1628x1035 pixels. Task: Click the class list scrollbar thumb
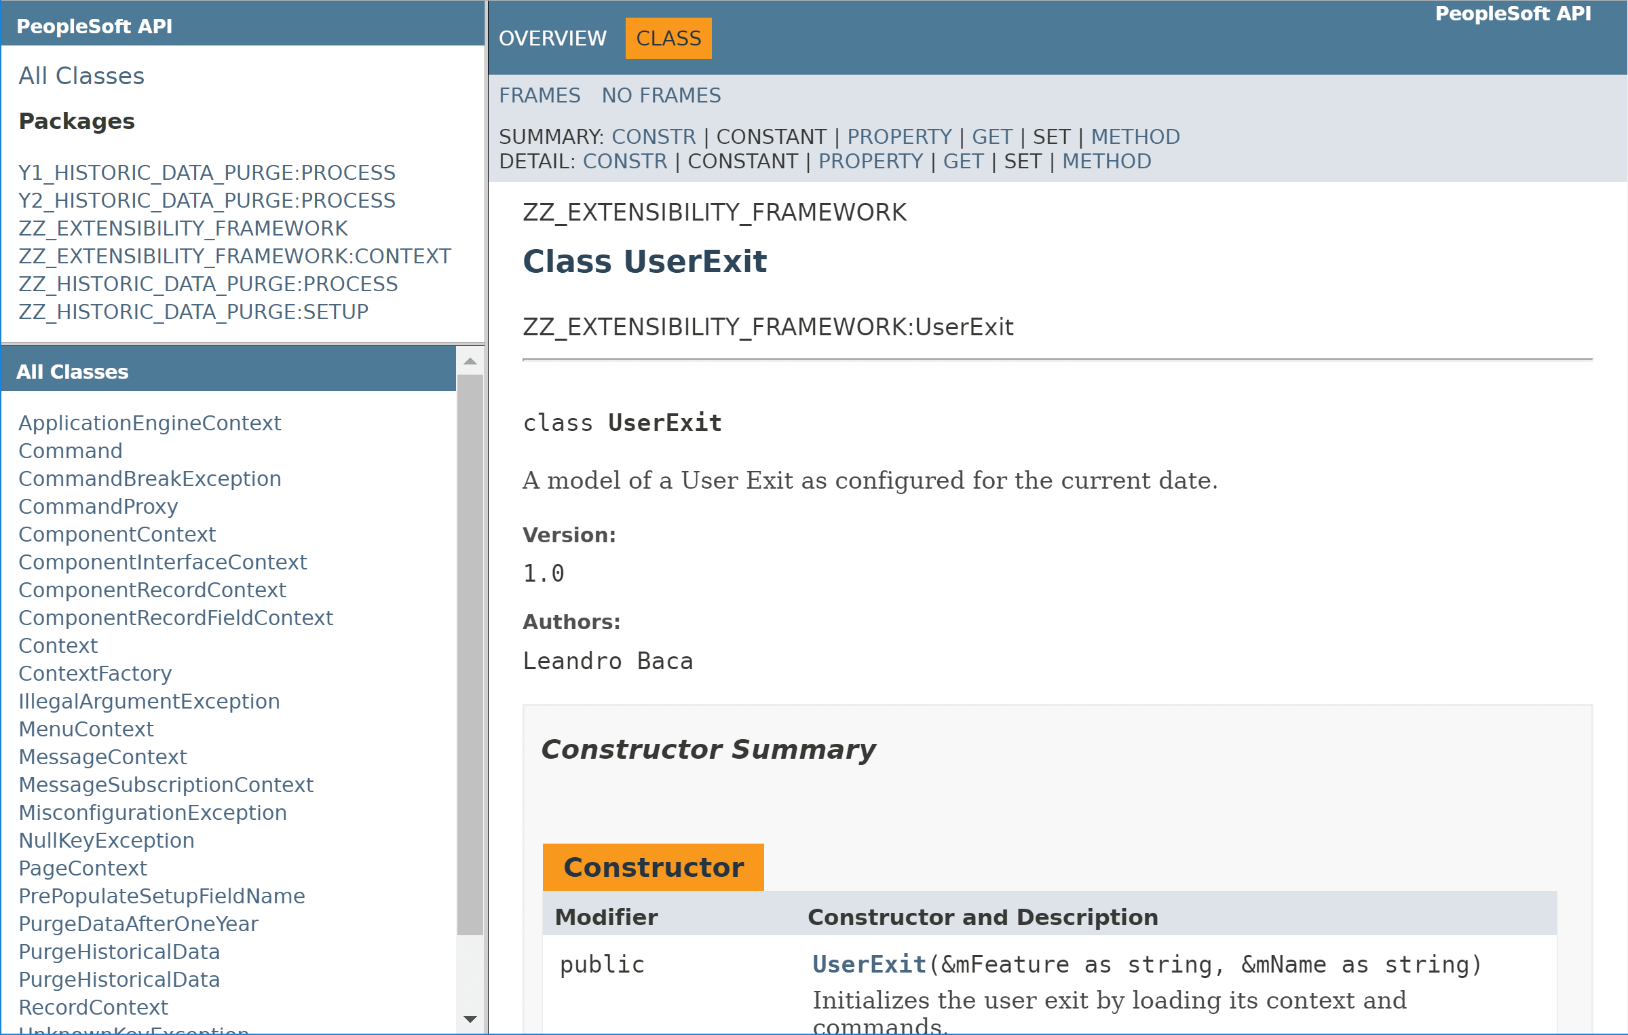pyautogui.click(x=470, y=655)
